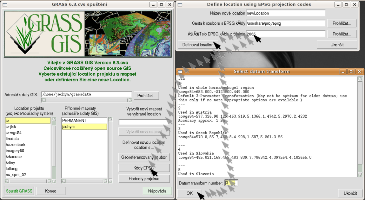Viewport: 365px width, 200px height.
Task: Click the new mapset name field
Action: [x=144, y=122]
